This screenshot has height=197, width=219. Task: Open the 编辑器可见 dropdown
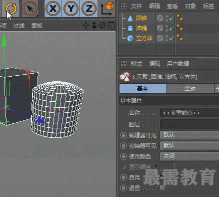[189, 135]
